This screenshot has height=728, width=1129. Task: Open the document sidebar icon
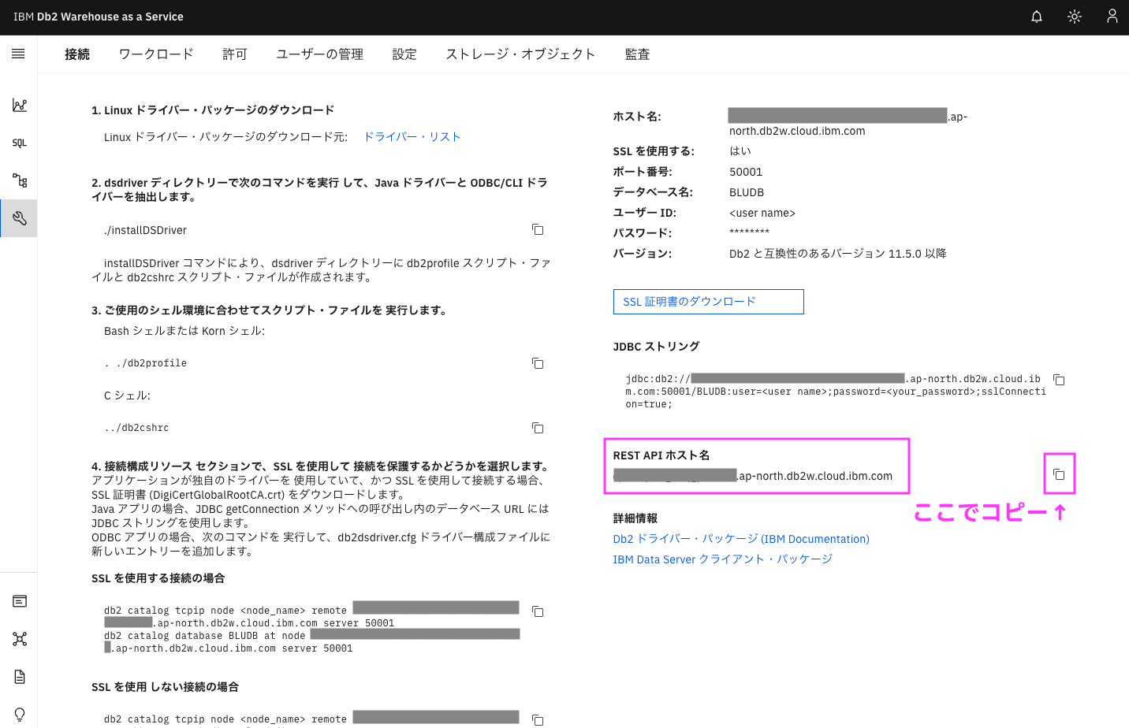(20, 677)
